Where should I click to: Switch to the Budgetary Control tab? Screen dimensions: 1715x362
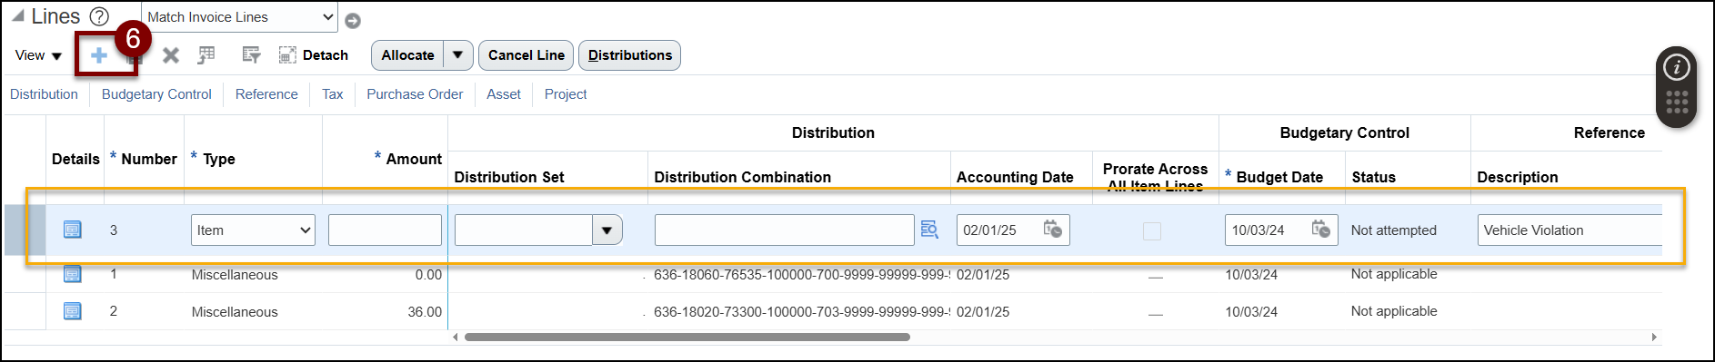[156, 94]
